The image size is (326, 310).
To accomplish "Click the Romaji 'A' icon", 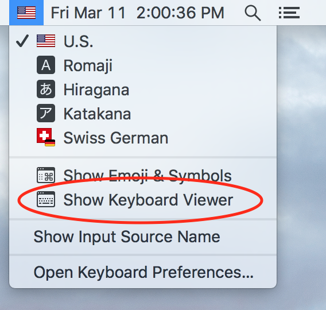I will [46, 65].
